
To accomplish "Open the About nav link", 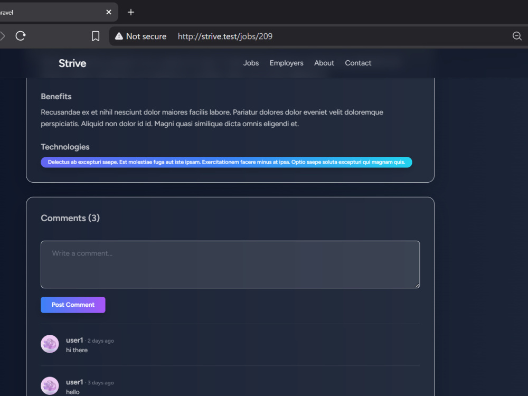I will coord(324,63).
